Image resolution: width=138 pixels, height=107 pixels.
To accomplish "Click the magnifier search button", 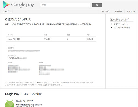I will (97, 5).
